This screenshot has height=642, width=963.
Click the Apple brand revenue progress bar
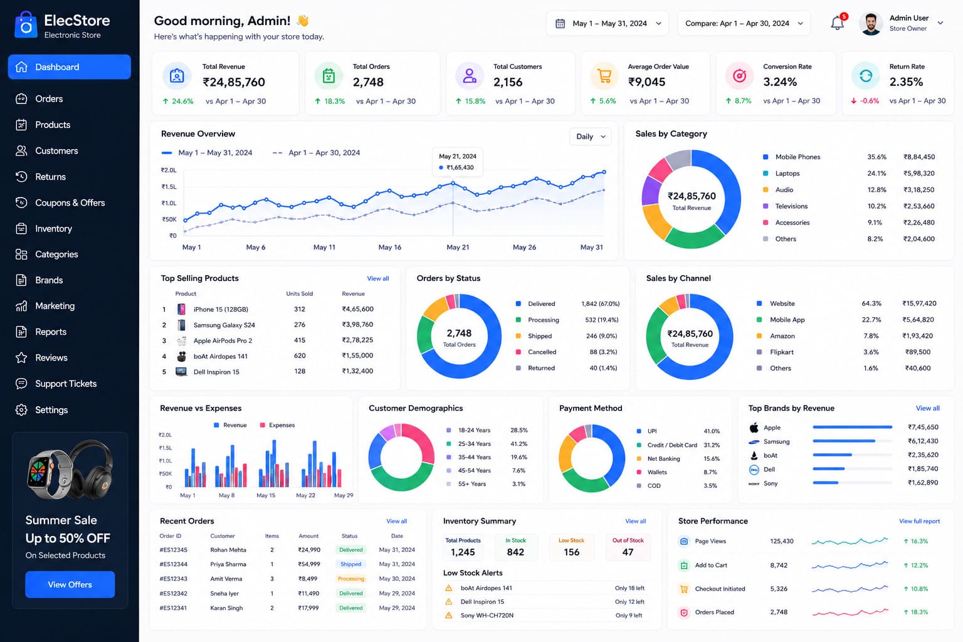click(852, 427)
